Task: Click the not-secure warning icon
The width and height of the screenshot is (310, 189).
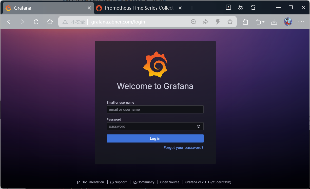Action: click(x=65, y=22)
